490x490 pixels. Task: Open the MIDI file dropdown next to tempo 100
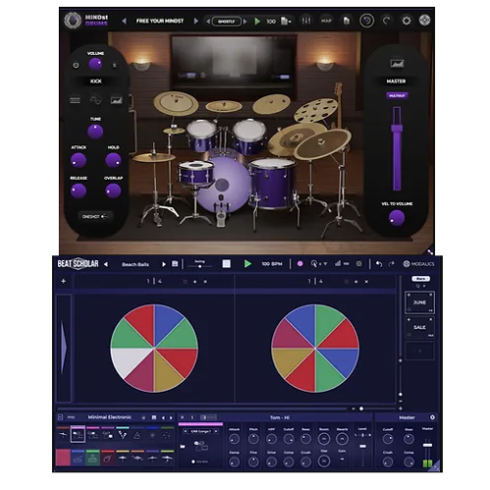[x=286, y=22]
